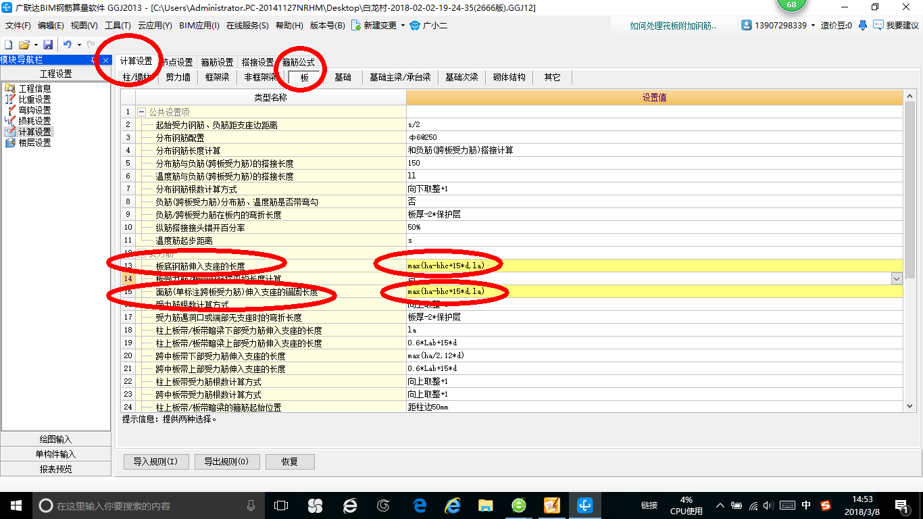This screenshot has height=519, width=923.
Task: Click the user account avatar icon
Action: coord(747,25)
